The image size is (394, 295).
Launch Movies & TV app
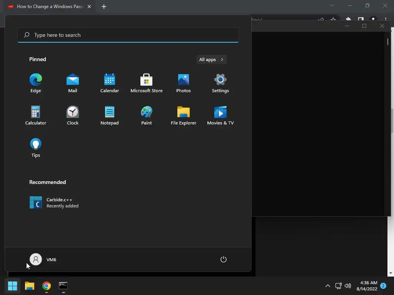220,115
